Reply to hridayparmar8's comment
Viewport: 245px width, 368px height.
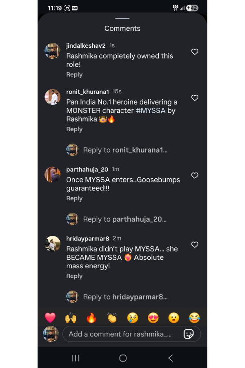74,276
